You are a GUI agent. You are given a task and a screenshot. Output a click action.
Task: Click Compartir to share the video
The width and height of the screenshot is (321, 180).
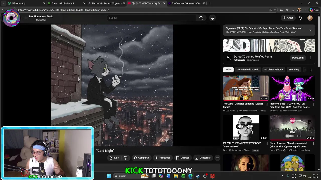(141, 158)
